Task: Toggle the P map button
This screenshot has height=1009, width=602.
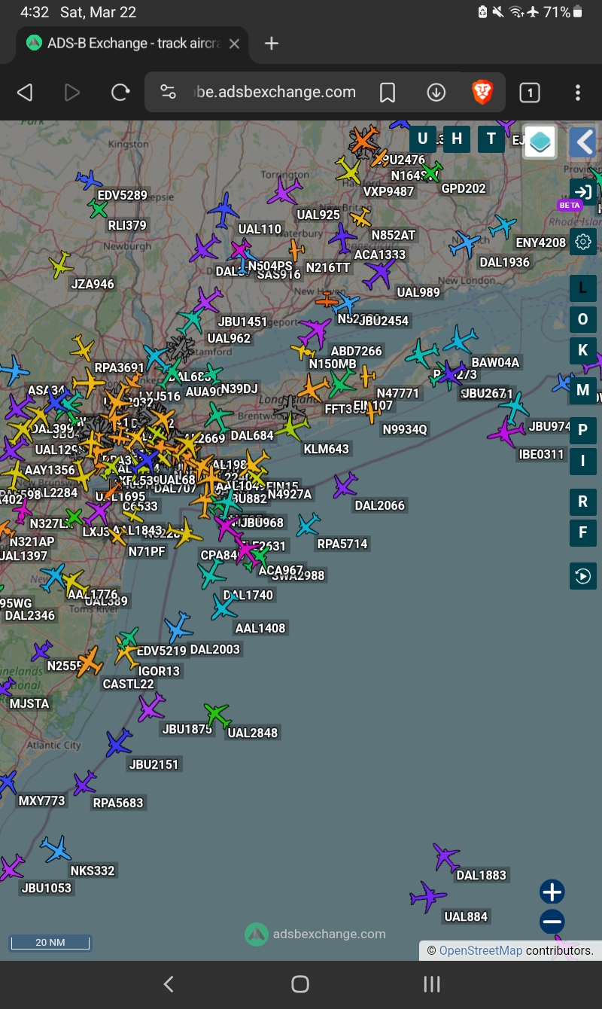Action: (582, 430)
